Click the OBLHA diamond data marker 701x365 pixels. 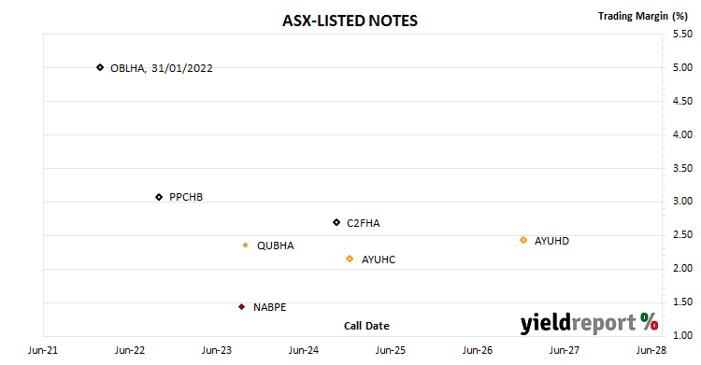click(x=100, y=67)
